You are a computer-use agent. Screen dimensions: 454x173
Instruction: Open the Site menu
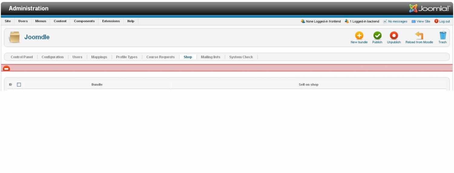(8, 21)
